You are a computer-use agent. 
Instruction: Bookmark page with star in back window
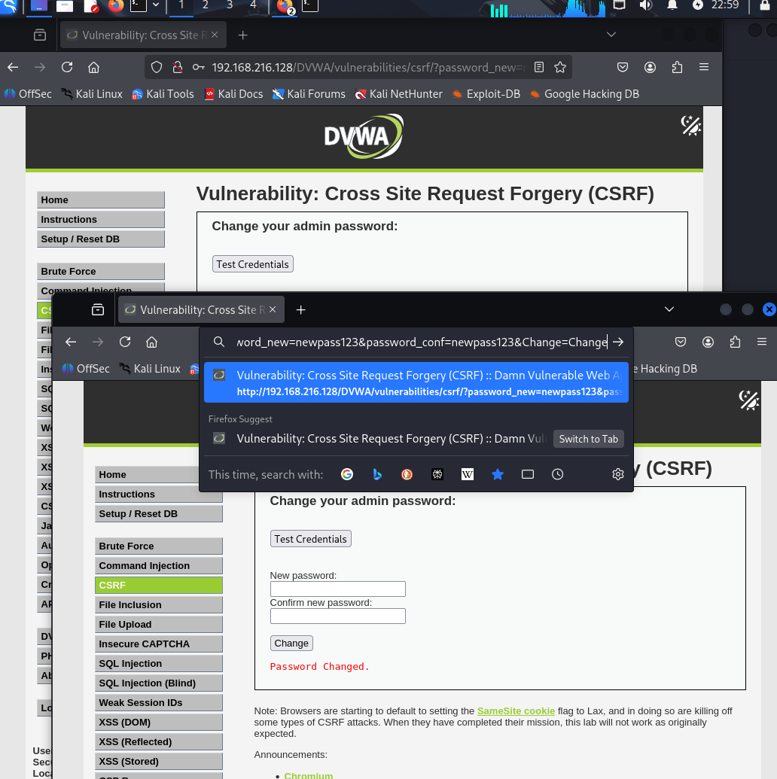[x=560, y=67]
